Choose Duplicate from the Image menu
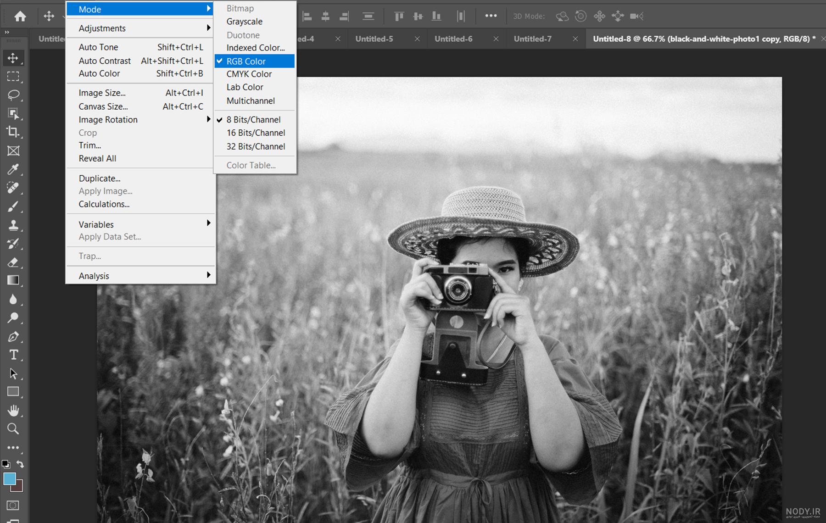The height and width of the screenshot is (523, 826). point(140,178)
